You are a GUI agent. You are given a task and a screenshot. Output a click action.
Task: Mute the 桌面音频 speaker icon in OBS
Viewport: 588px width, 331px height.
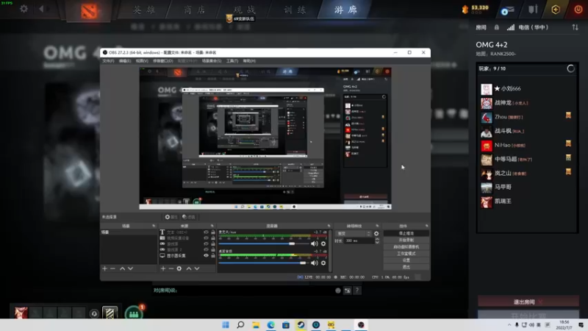(315, 263)
